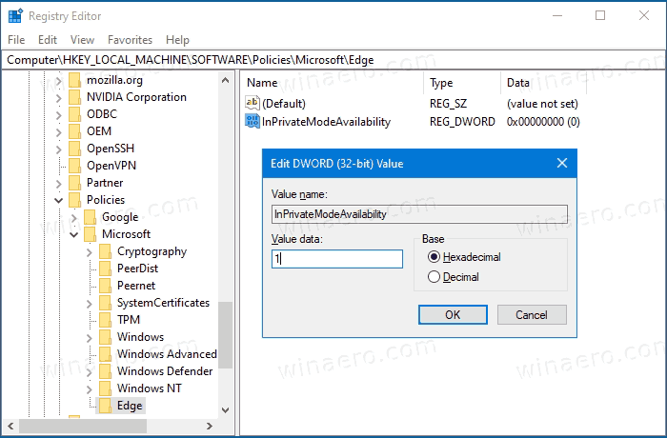Click the tree scroll-left arrow
The width and height of the screenshot is (667, 438).
tap(10, 426)
